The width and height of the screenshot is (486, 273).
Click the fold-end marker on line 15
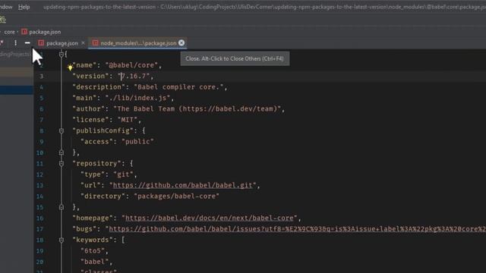[x=62, y=207]
